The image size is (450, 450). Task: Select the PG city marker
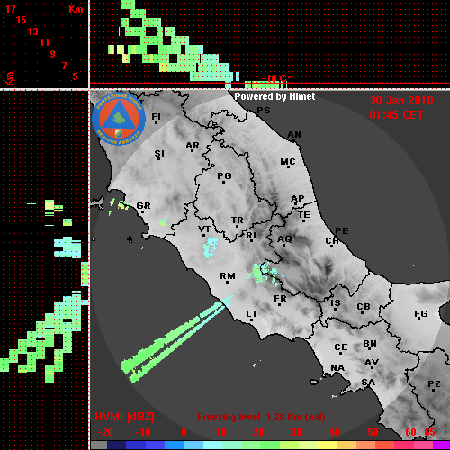point(224,177)
